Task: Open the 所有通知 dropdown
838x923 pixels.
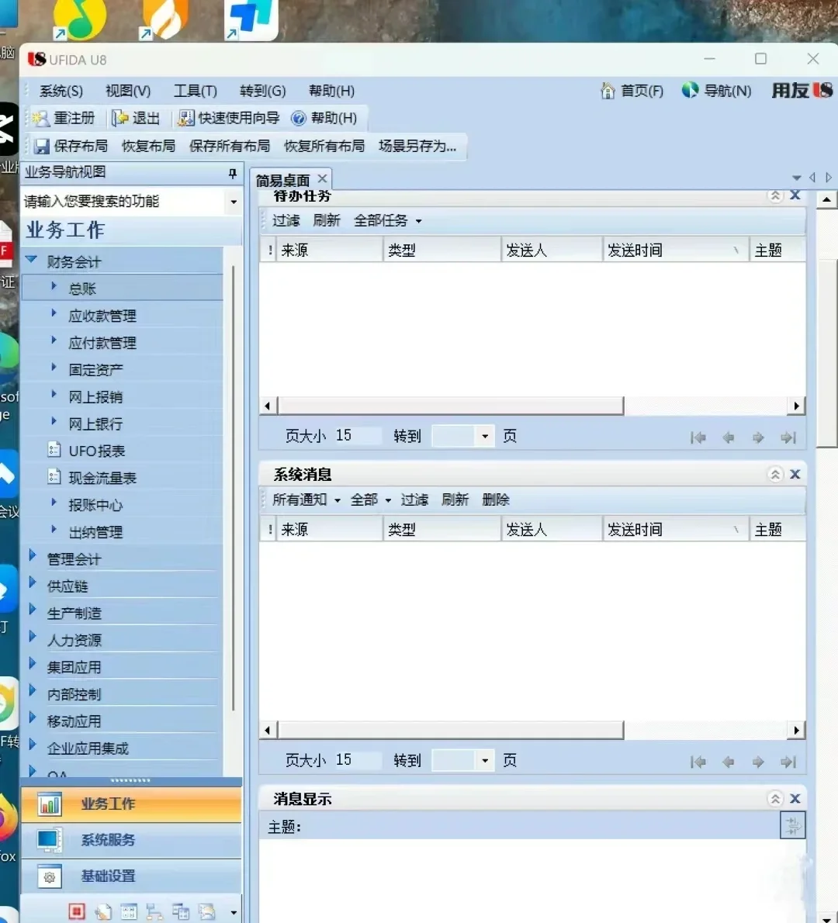Action: (x=304, y=500)
